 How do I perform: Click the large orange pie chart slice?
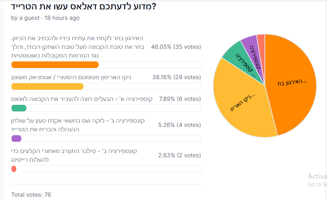tap(293, 83)
